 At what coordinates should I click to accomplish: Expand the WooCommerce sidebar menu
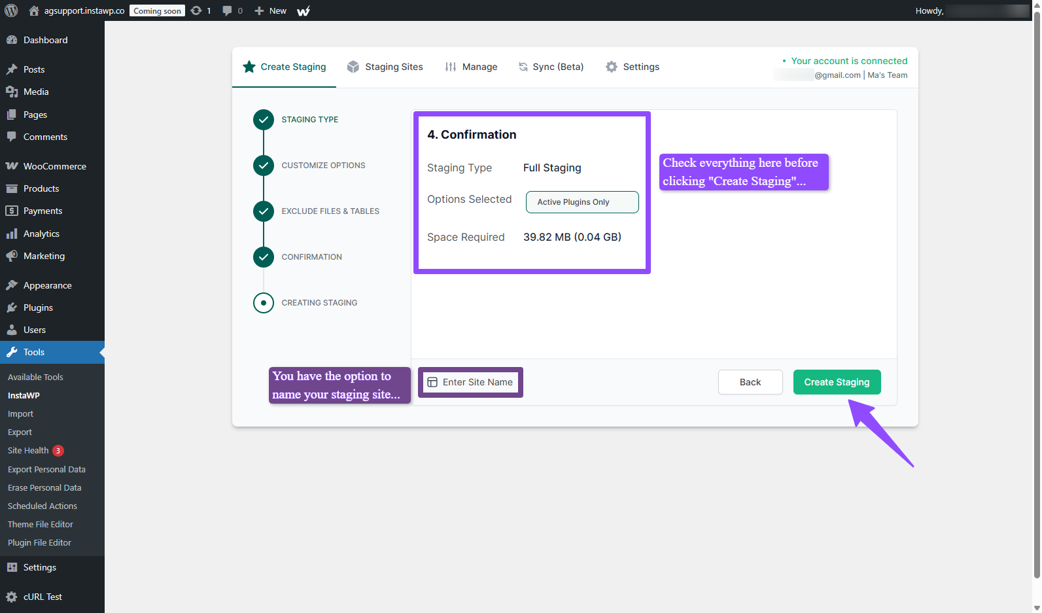click(x=54, y=166)
